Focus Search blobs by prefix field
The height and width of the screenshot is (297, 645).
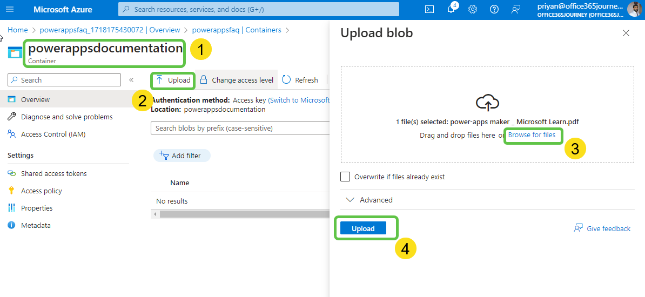(x=240, y=128)
